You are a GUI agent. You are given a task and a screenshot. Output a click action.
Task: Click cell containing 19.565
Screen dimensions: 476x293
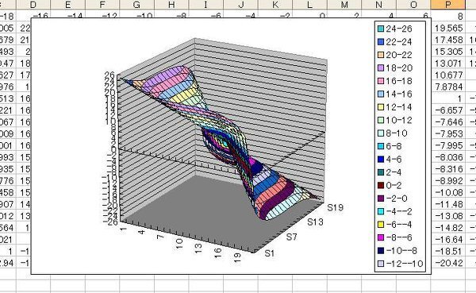[447, 28]
